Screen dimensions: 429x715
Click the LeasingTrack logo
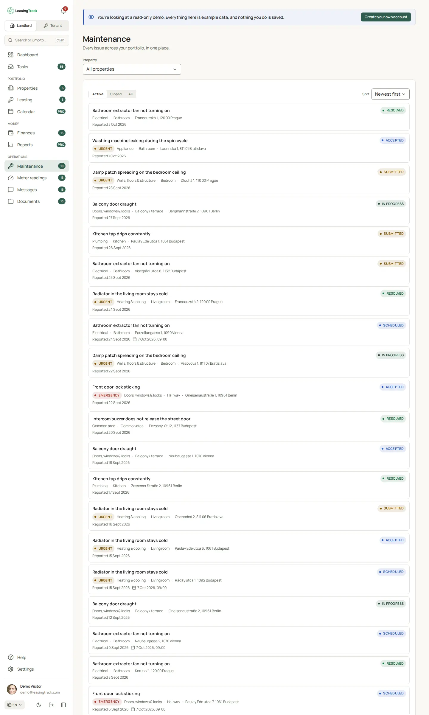pyautogui.click(x=22, y=11)
